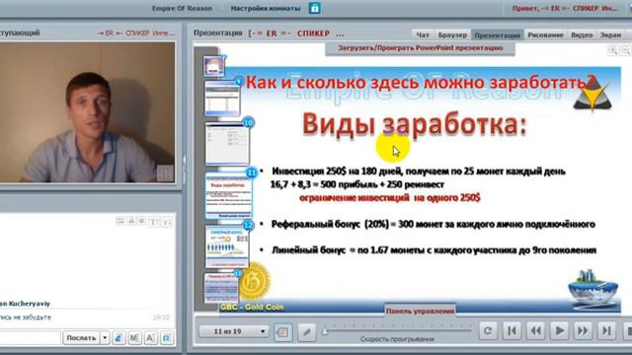This screenshot has width=632, height=355.
Task: Go to the previous slide with rewind button
Action: 535,331
